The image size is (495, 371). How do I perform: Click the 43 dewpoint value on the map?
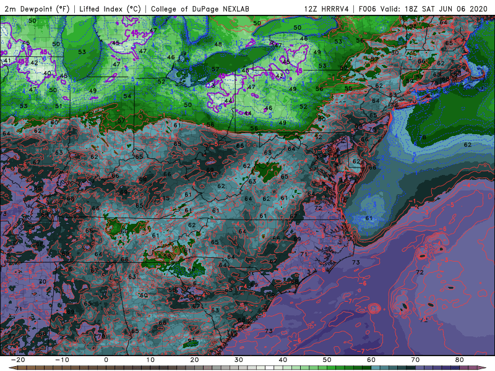[x=280, y=76]
